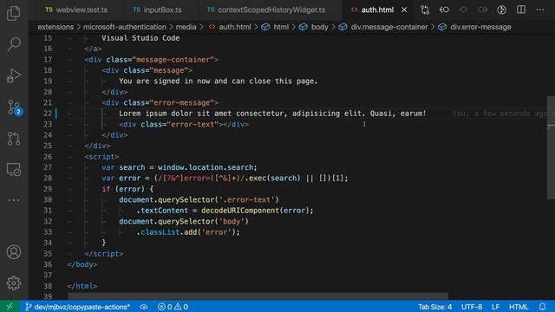Switch to inputBox.ts tab
This screenshot has width=555, height=312.
click(x=158, y=10)
